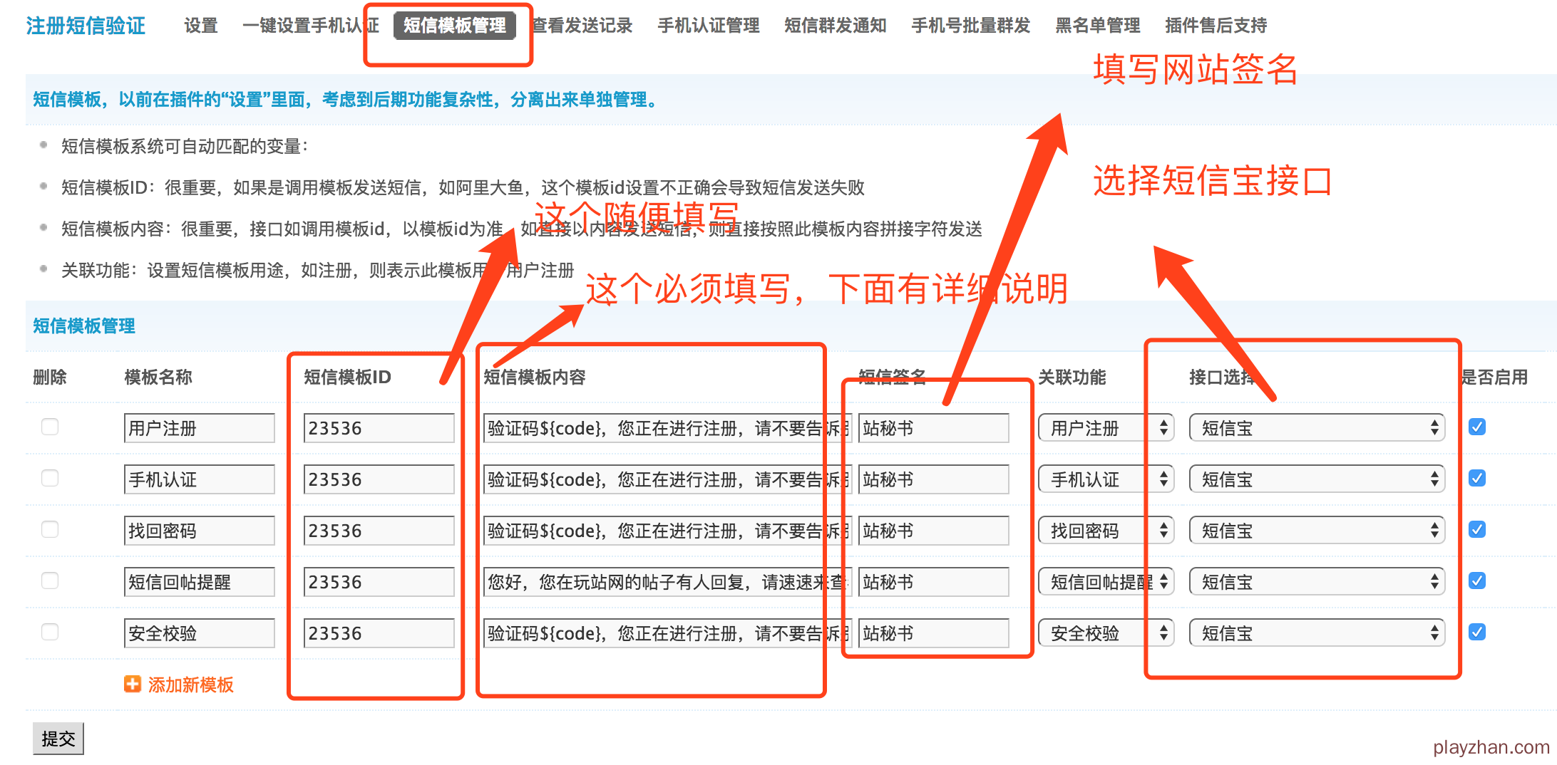Select the 手机认证 template name field
This screenshot has height=765, width=1557.
pyautogui.click(x=199, y=479)
